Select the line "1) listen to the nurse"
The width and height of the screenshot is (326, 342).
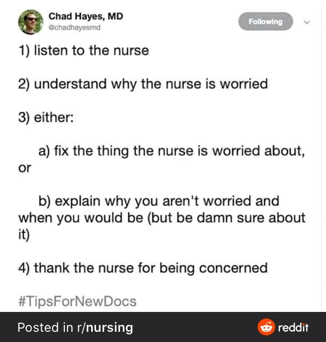click(84, 50)
